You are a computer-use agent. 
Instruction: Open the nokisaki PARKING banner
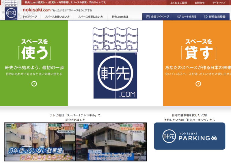(189, 136)
